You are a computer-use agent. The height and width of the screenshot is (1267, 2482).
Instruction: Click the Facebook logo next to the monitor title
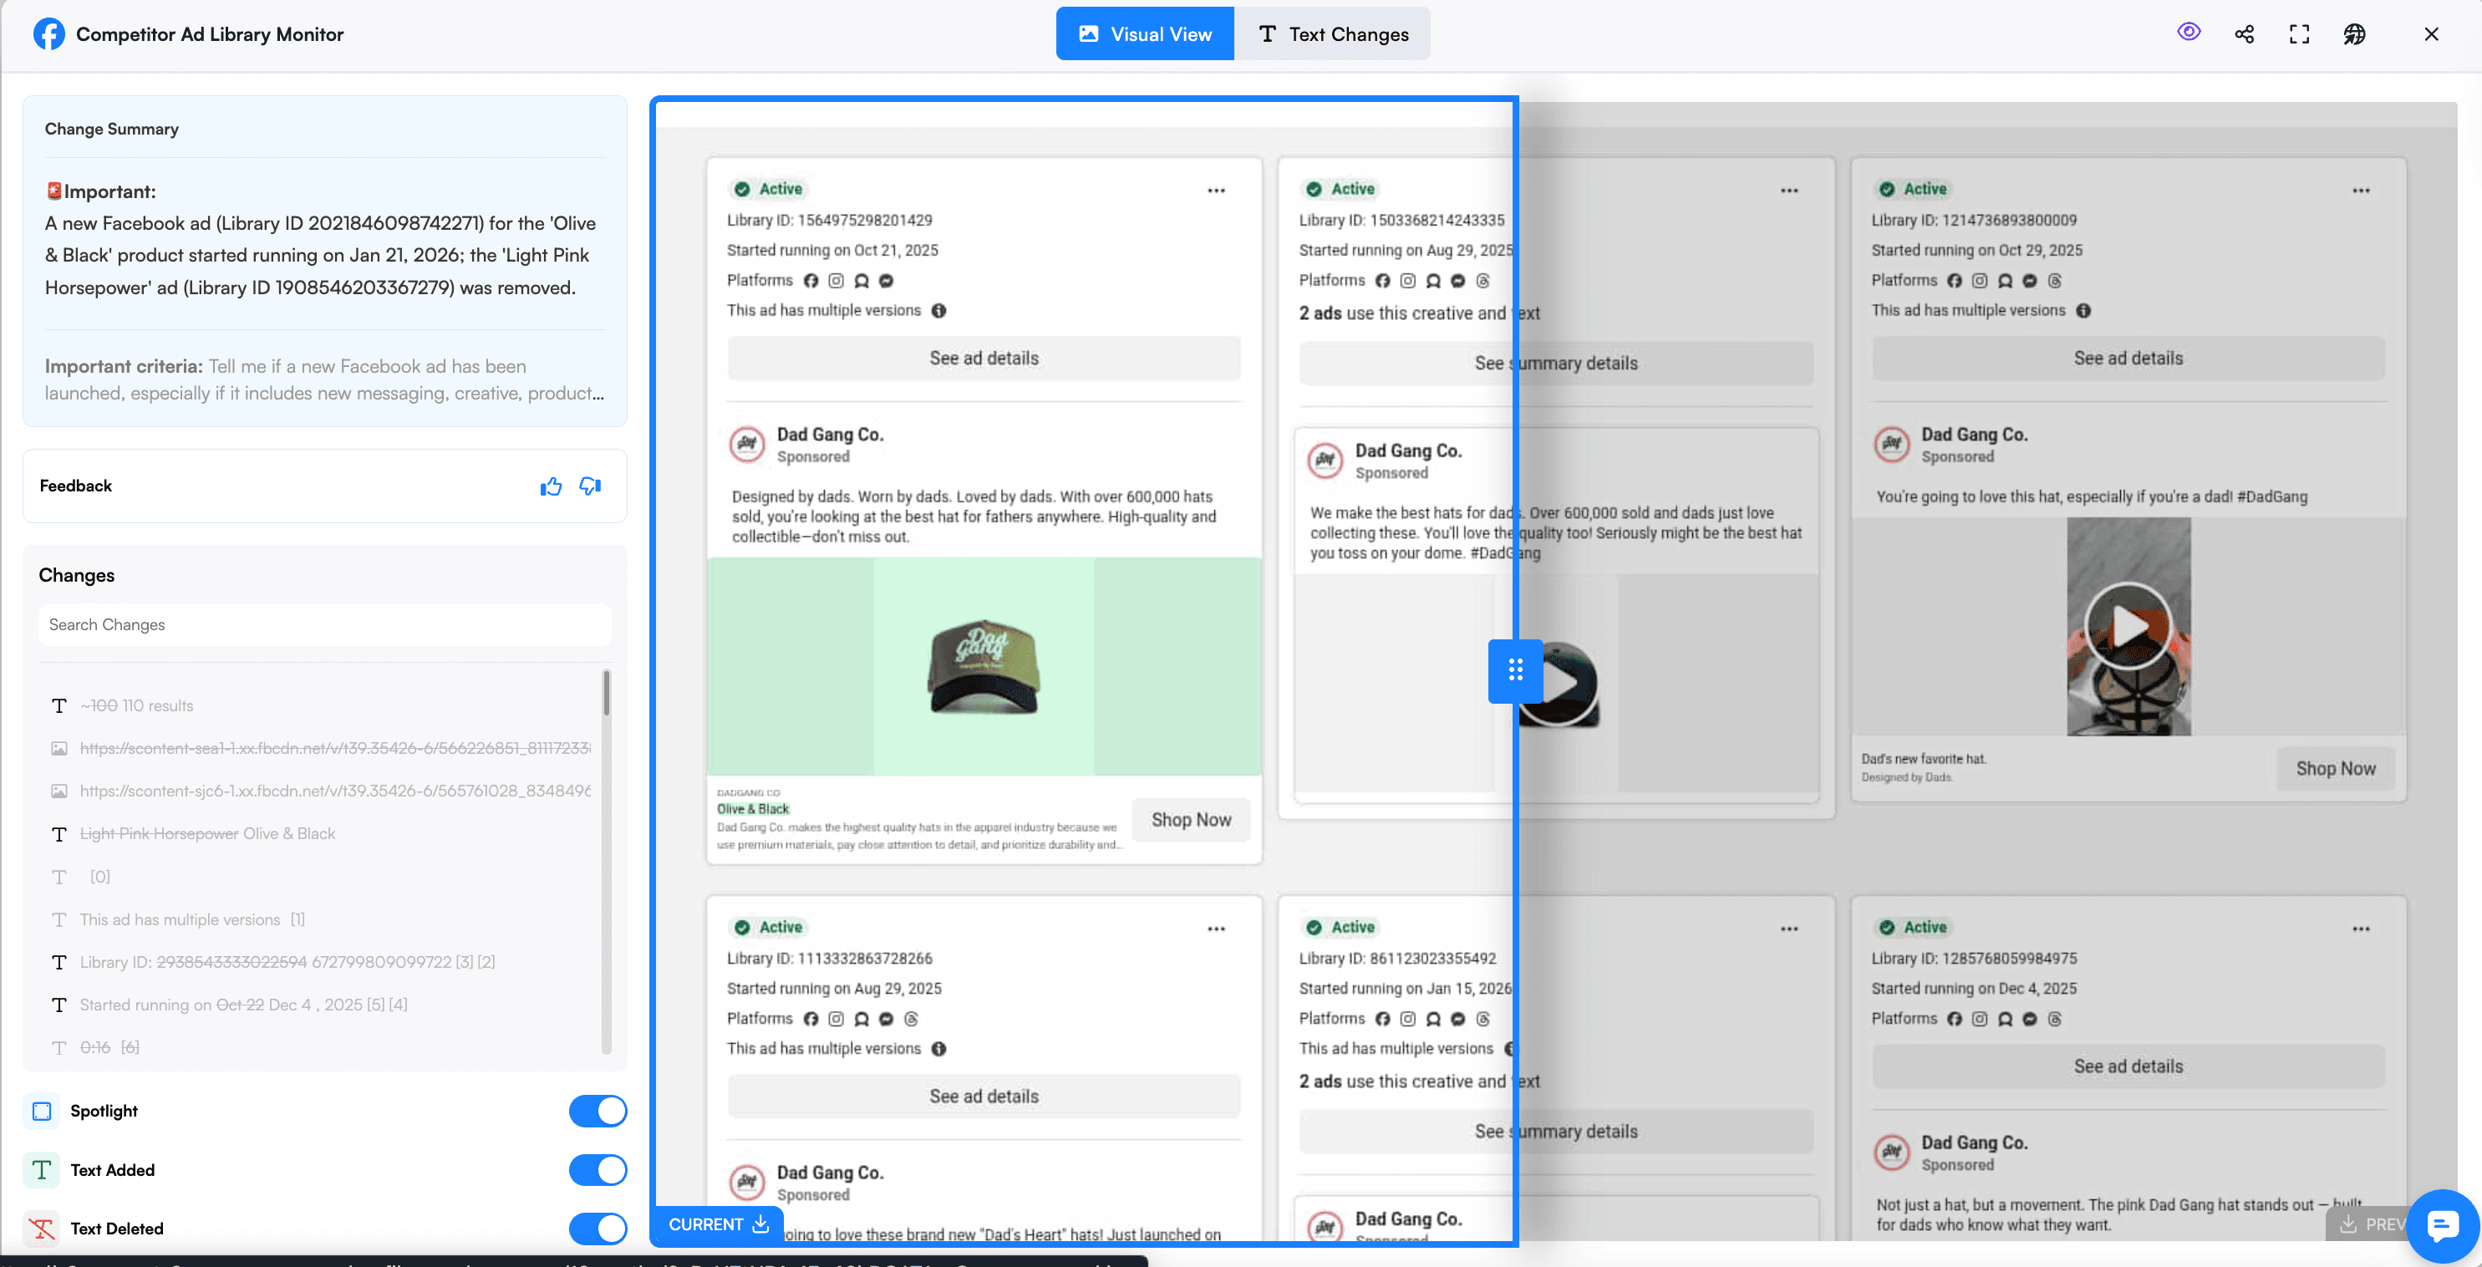[48, 33]
